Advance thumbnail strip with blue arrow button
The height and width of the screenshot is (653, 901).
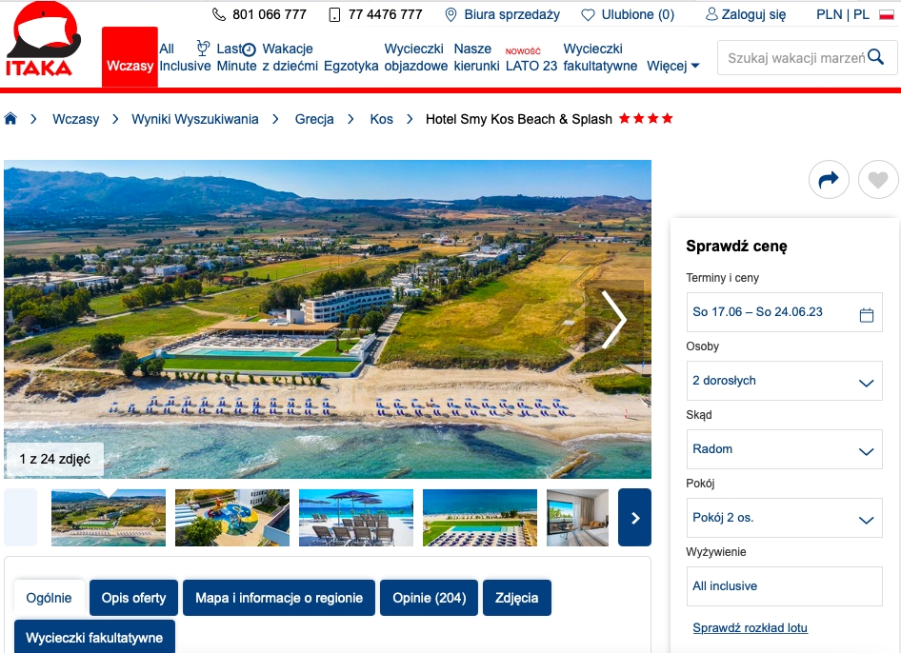[x=634, y=518]
